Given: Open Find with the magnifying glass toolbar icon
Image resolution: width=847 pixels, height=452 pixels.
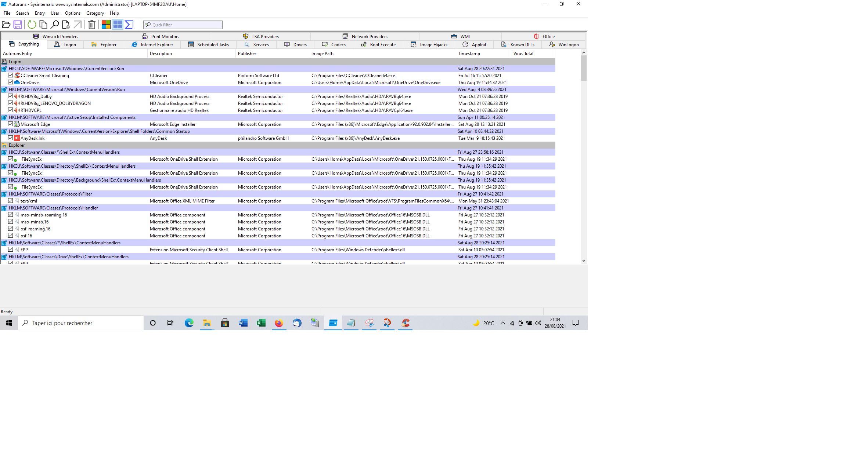Looking at the screenshot, I should point(55,25).
